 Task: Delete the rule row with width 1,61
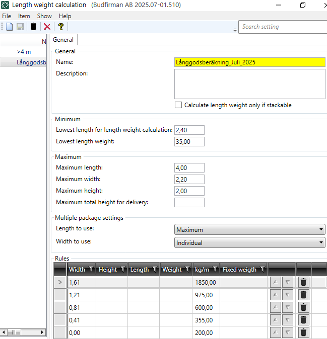tap(303, 282)
